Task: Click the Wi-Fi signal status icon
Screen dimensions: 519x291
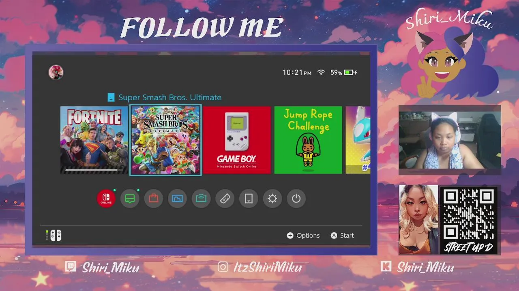Action: point(321,72)
